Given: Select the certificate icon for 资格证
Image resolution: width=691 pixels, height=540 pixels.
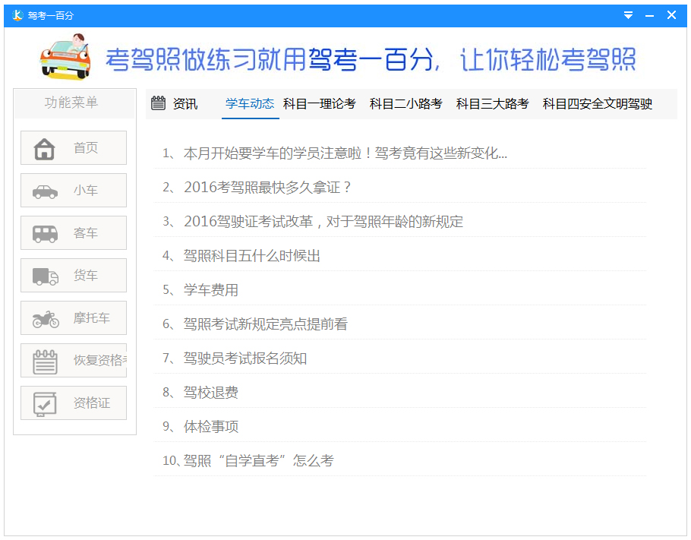Looking at the screenshot, I should click(45, 403).
